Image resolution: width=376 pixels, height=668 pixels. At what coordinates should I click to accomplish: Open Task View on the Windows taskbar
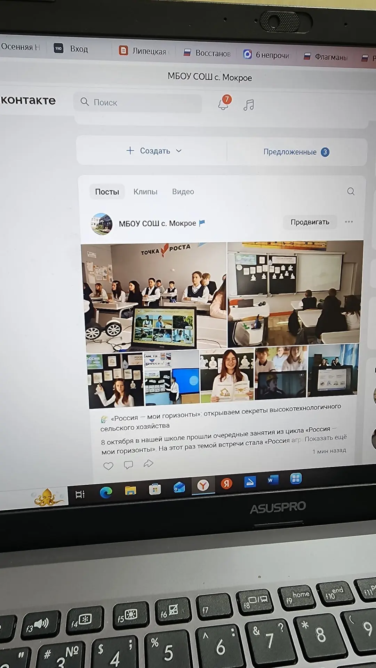(x=80, y=494)
